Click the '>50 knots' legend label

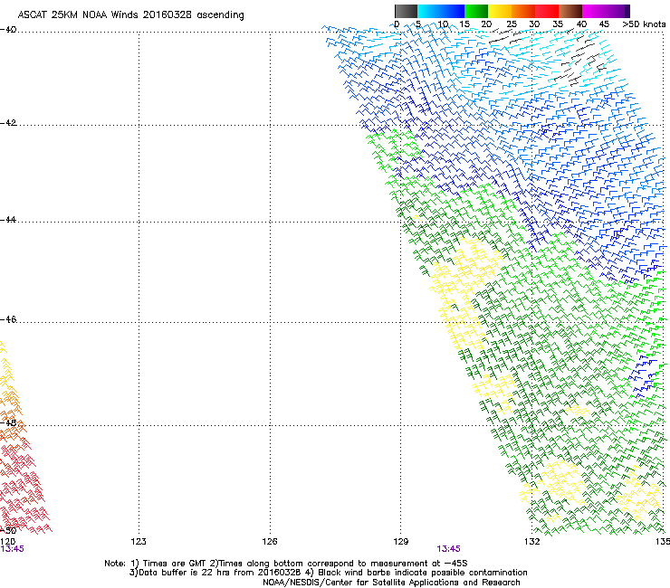(x=644, y=24)
